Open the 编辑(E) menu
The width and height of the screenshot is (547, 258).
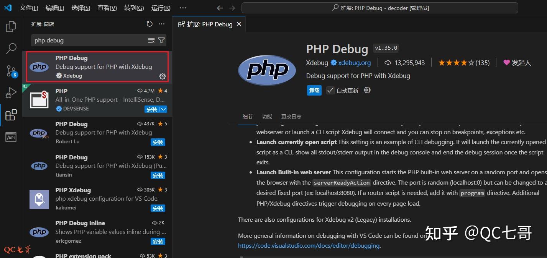pos(55,8)
